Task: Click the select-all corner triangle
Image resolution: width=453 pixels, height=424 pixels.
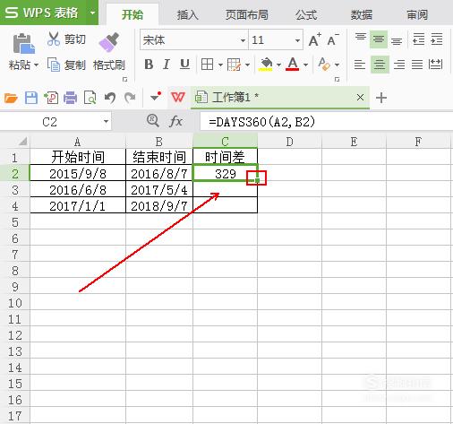Action: [x=23, y=141]
